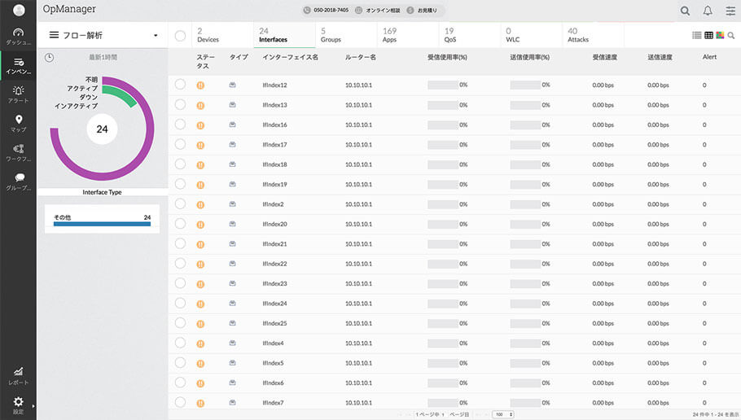The width and height of the screenshot is (741, 420).
Task: Click the notification bell icon
Action: click(708, 11)
